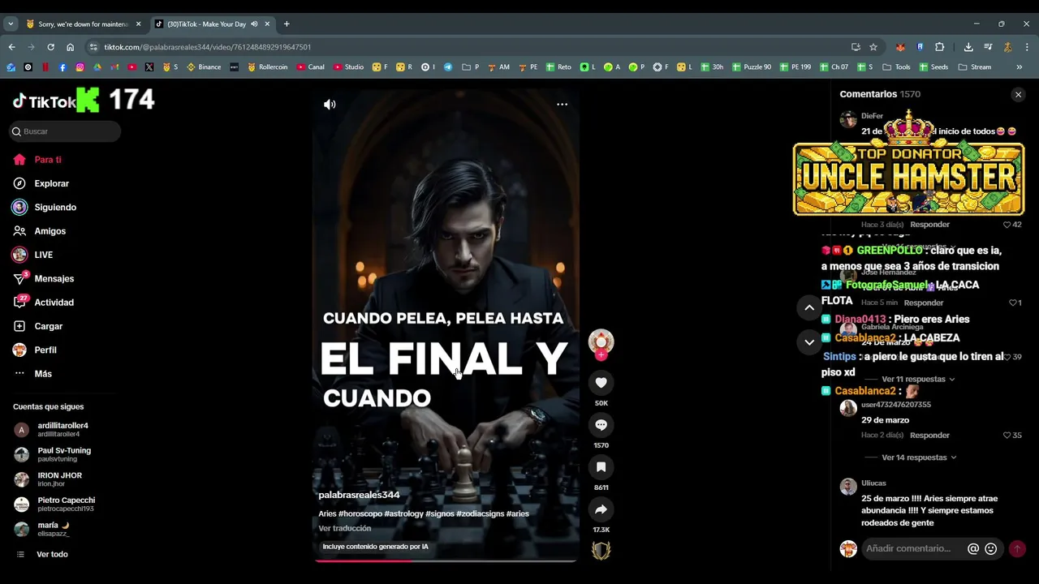Go to the browser home page
This screenshot has height=584, width=1039.
coord(70,47)
